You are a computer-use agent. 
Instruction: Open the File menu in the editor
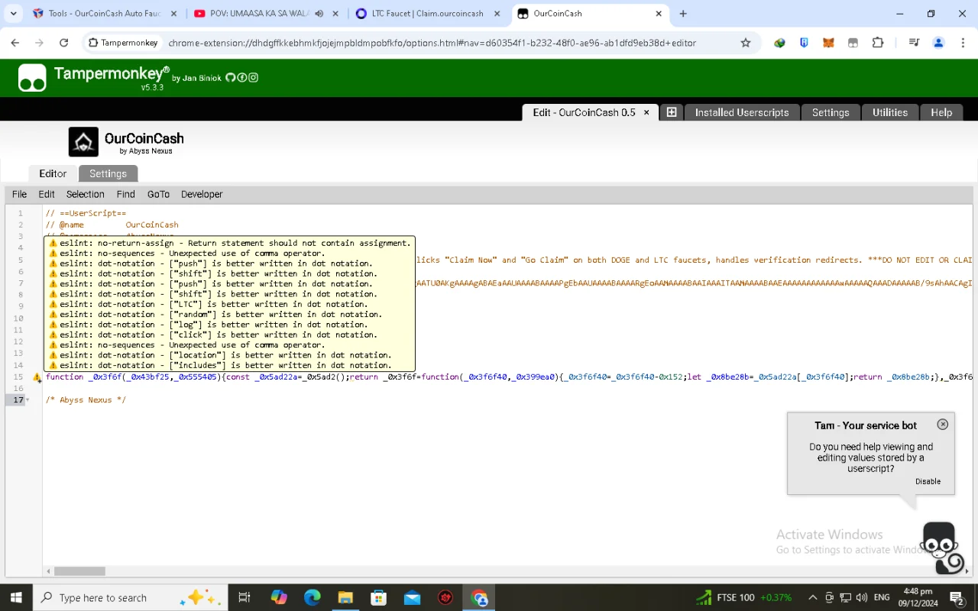19,194
